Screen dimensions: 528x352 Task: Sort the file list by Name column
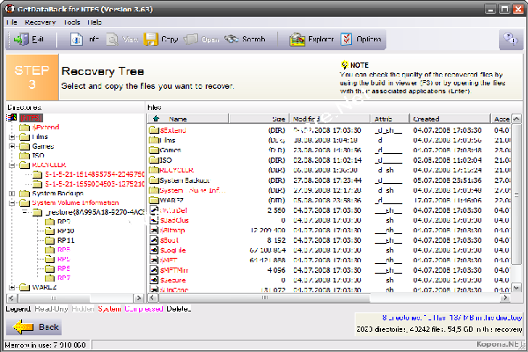point(188,119)
